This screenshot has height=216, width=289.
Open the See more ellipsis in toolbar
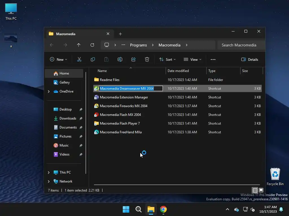(213, 60)
